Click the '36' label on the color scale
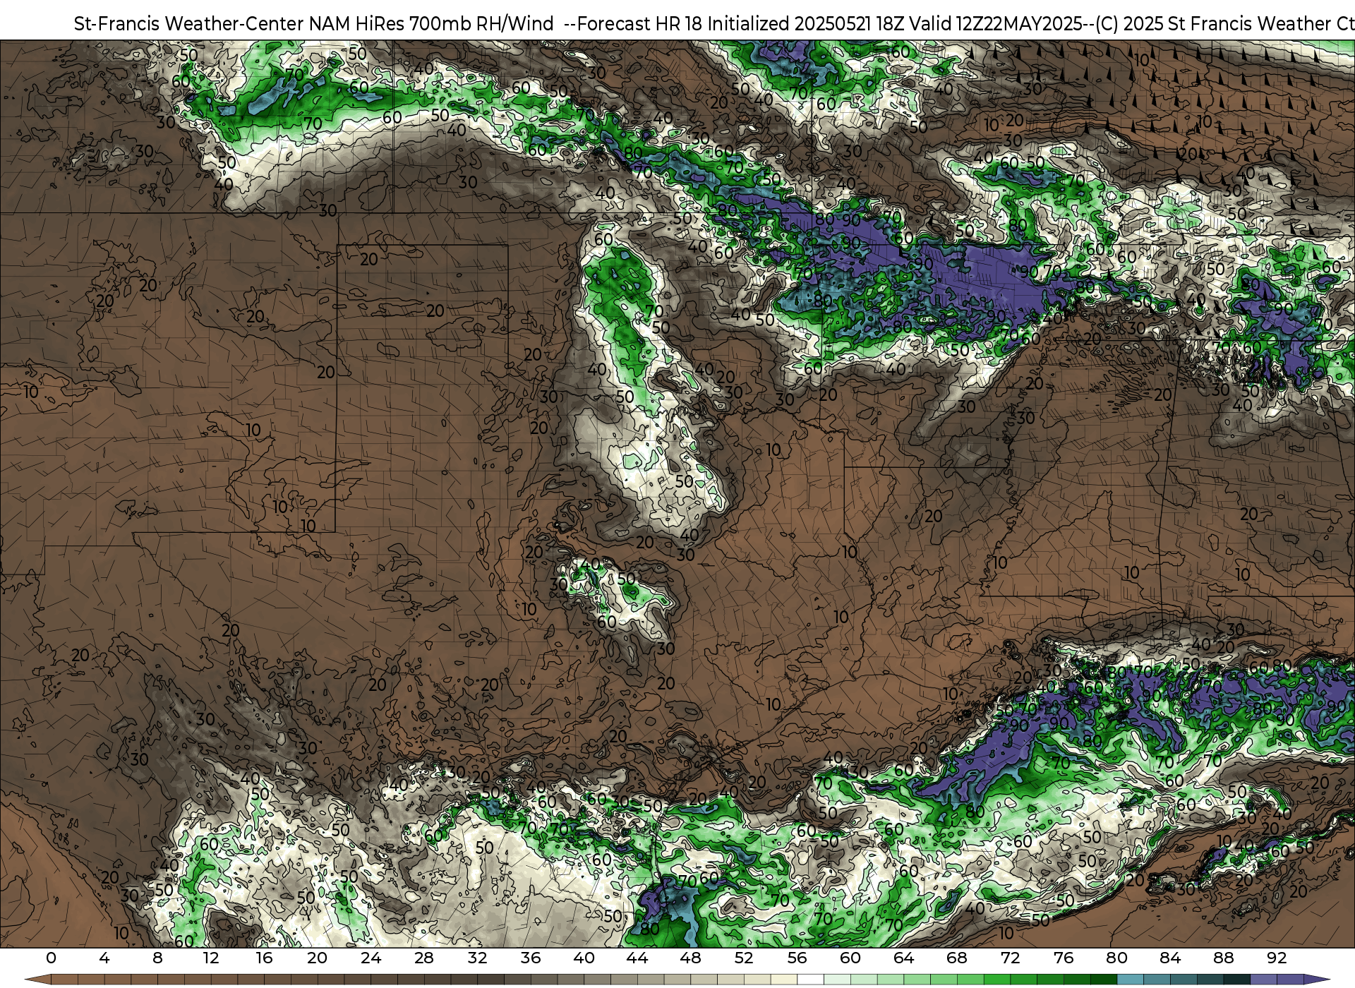Image resolution: width=1355 pixels, height=988 pixels. click(x=531, y=958)
